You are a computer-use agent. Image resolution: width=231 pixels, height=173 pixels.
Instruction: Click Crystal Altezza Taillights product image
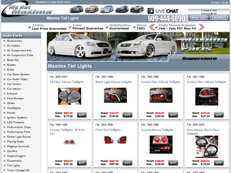pos(161,144)
